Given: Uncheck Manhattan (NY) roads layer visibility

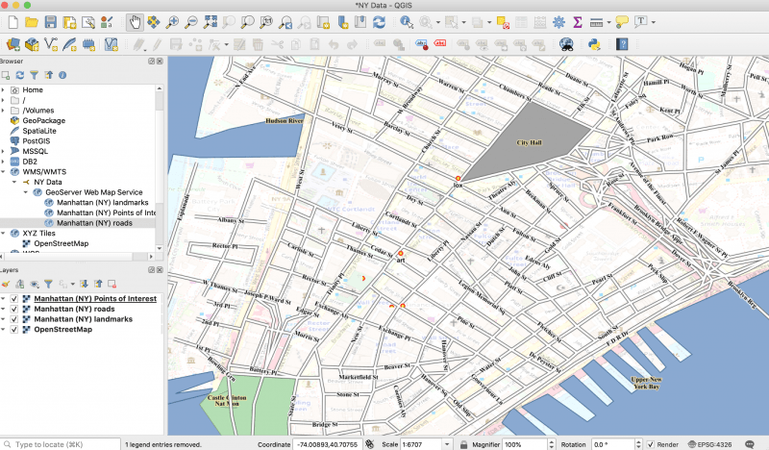Looking at the screenshot, I should point(14,309).
